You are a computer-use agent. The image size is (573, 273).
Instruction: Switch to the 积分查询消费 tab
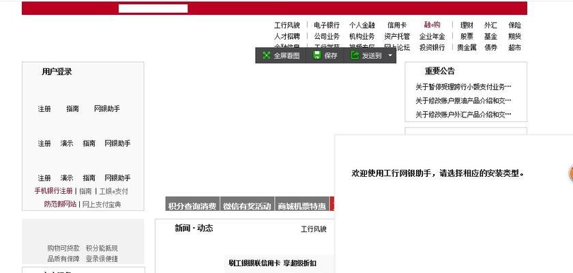pos(192,204)
